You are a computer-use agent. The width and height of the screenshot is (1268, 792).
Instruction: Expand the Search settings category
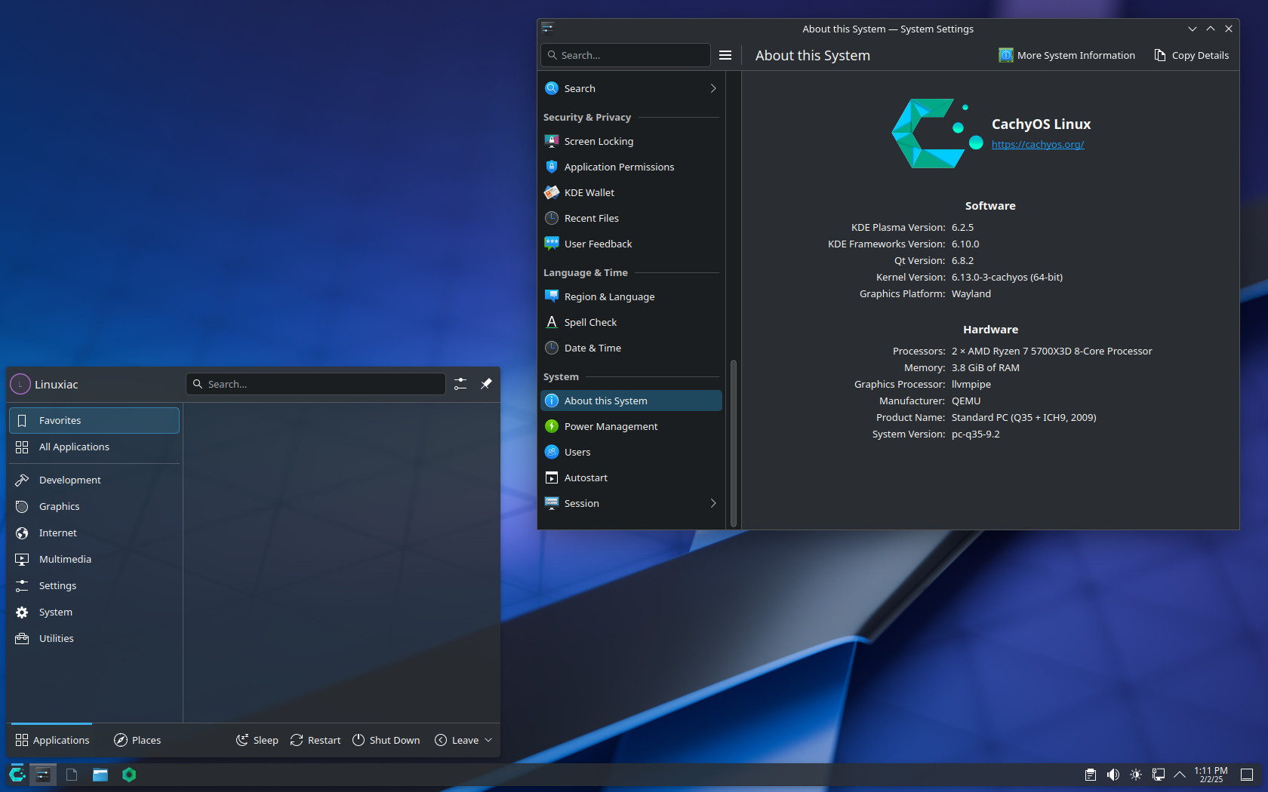[x=631, y=88]
